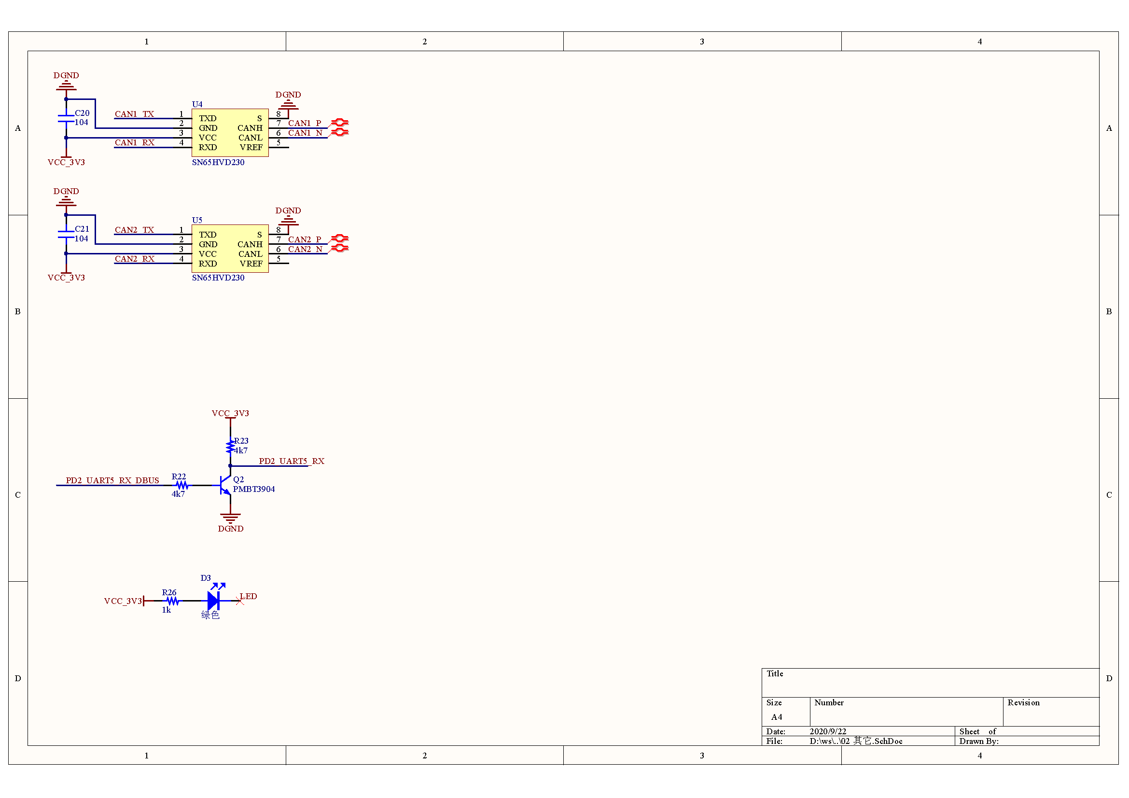Select the D3 designator text
The height and width of the screenshot is (798, 1129).
(x=206, y=578)
